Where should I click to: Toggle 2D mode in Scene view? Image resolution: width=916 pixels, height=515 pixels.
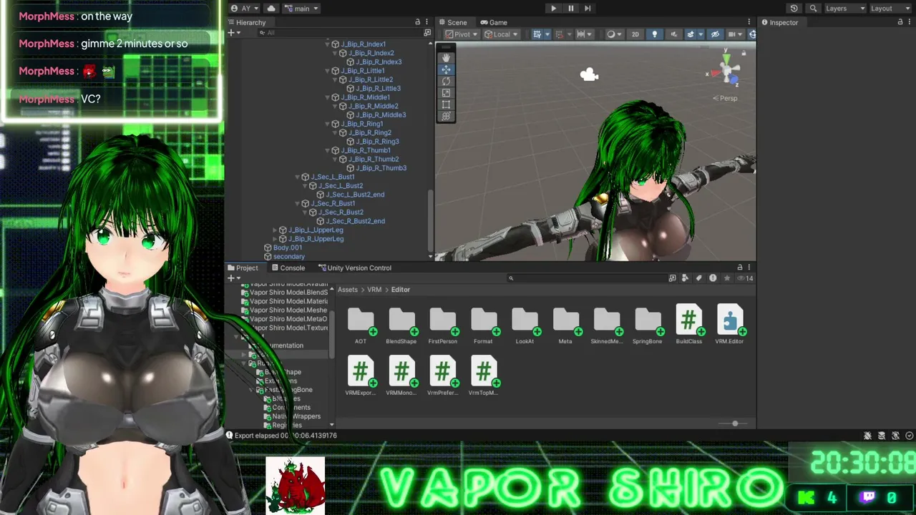coord(635,34)
